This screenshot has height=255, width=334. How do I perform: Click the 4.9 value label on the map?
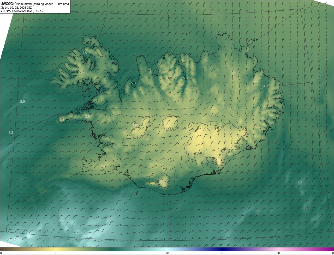85,53
